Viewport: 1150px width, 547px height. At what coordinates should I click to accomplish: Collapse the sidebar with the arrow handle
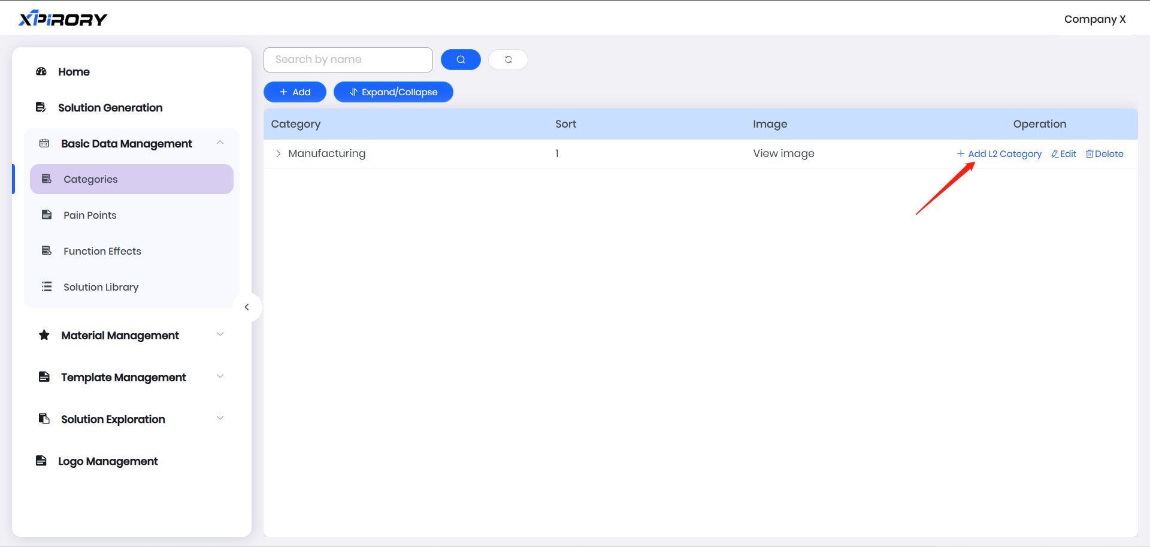[x=247, y=307]
